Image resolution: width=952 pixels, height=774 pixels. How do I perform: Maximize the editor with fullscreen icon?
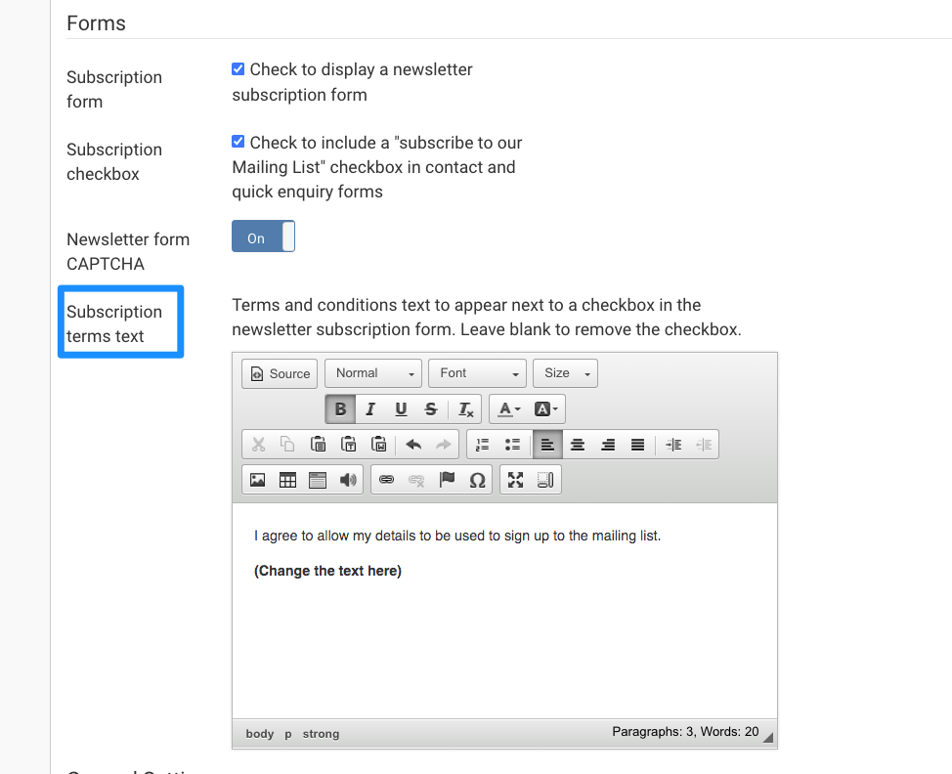point(516,480)
